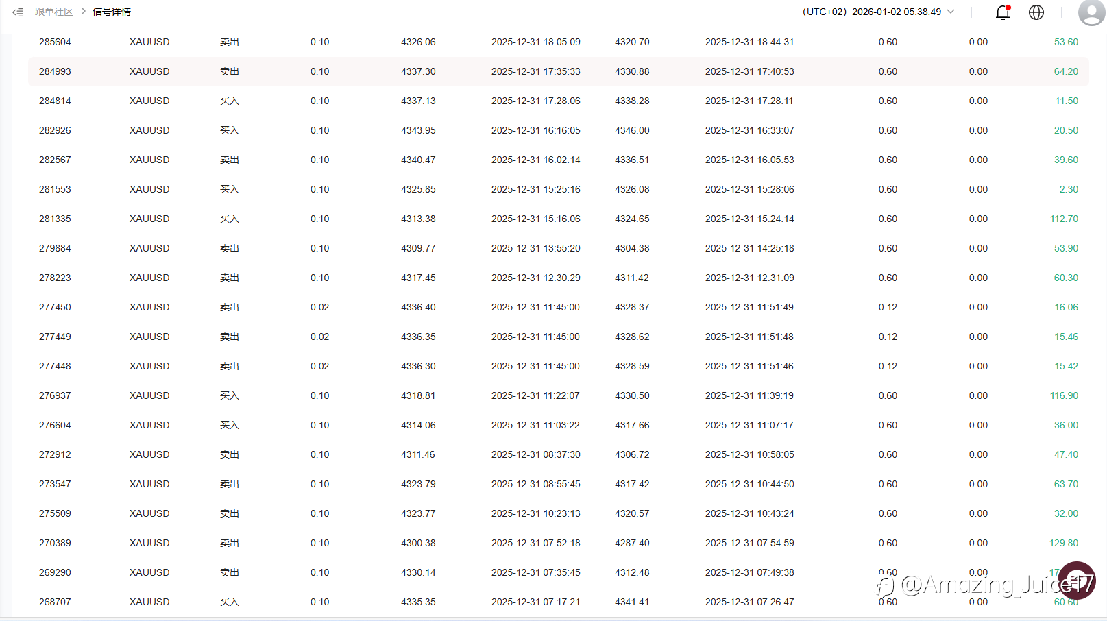Click the 信号详情 breadcrumb label
The height and width of the screenshot is (621, 1107).
coord(112,12)
